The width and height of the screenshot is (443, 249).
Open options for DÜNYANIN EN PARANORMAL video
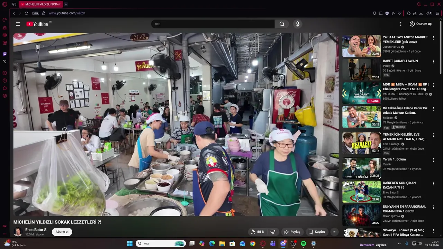[x=433, y=207]
